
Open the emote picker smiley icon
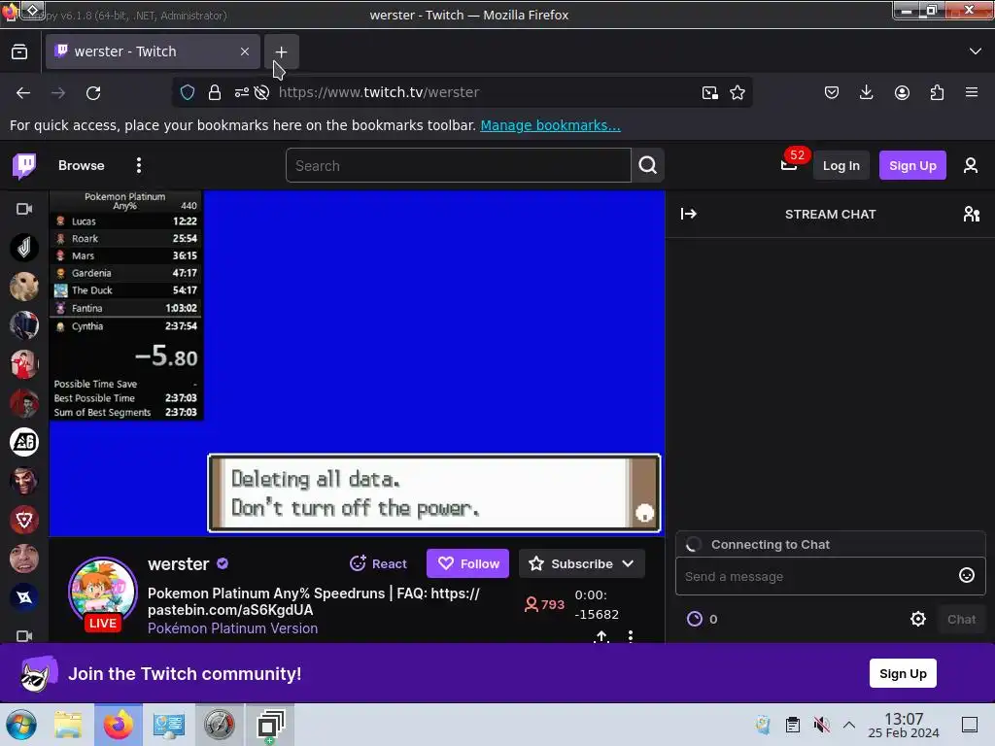(967, 575)
